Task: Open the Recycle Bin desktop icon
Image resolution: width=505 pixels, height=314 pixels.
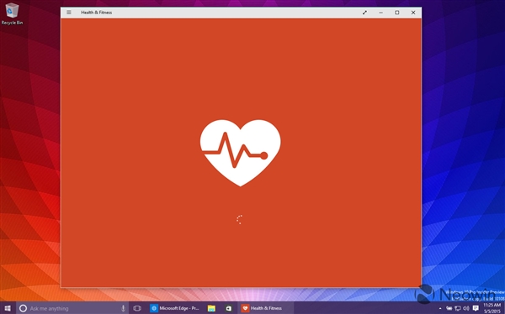Action: pyautogui.click(x=12, y=13)
